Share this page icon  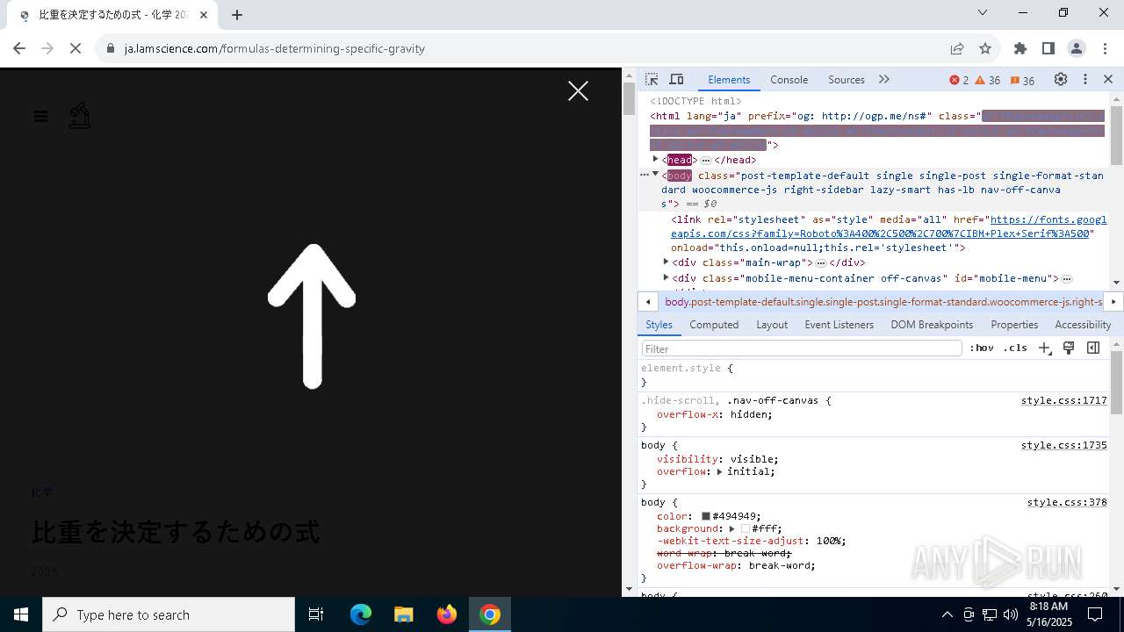(957, 48)
